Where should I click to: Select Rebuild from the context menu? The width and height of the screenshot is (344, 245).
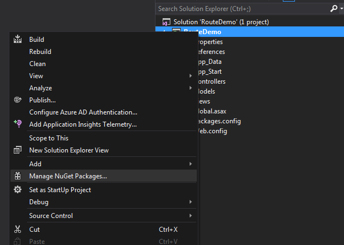[x=40, y=52]
